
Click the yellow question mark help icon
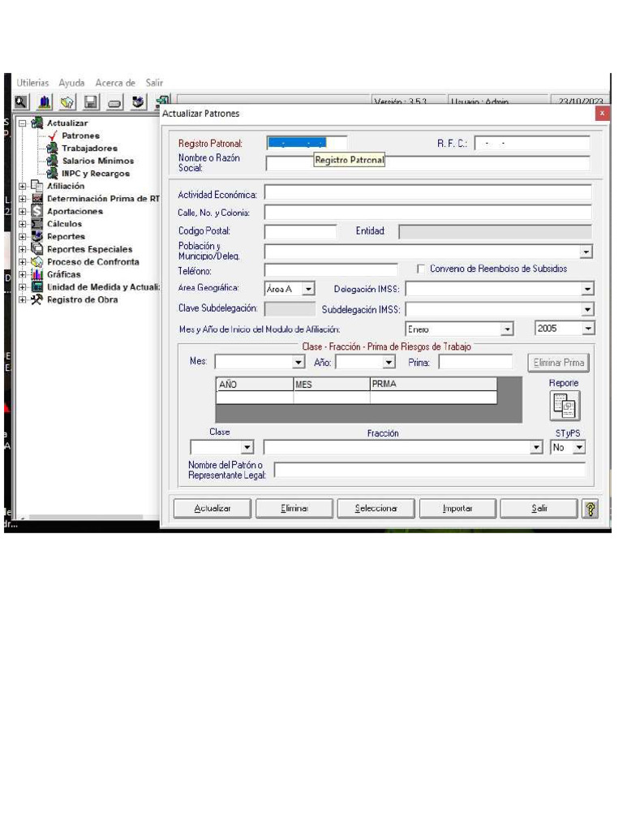(591, 509)
